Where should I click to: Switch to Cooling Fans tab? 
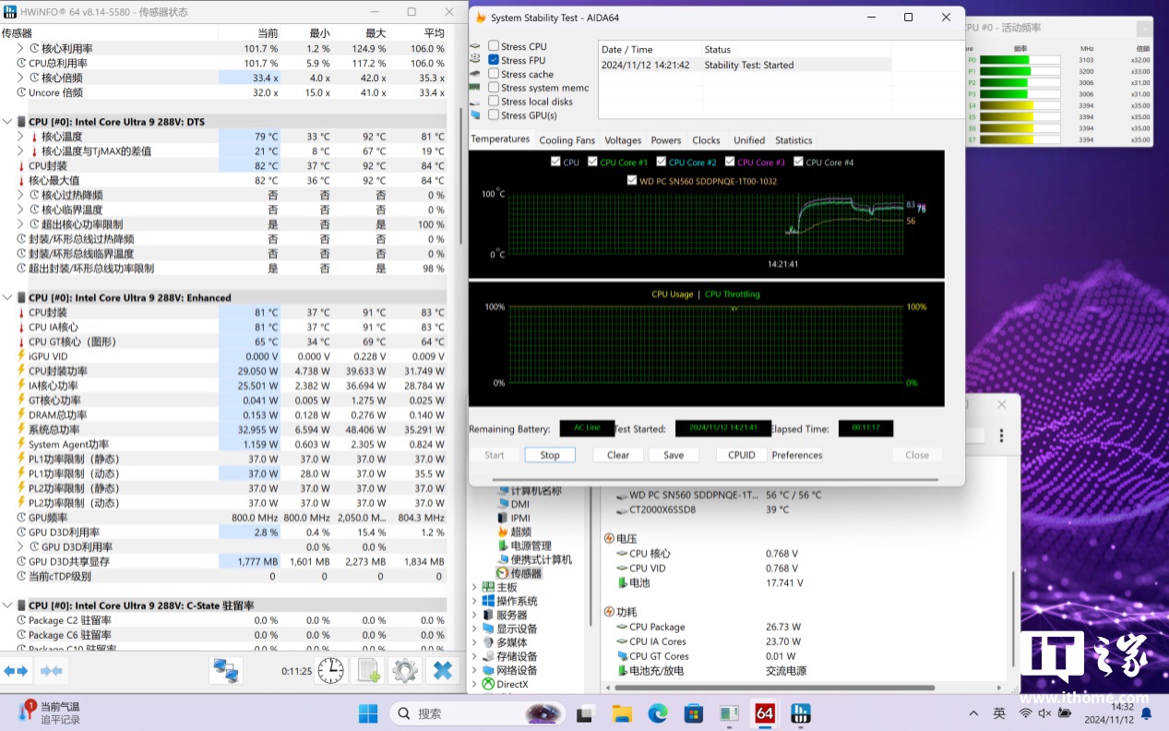pos(567,140)
